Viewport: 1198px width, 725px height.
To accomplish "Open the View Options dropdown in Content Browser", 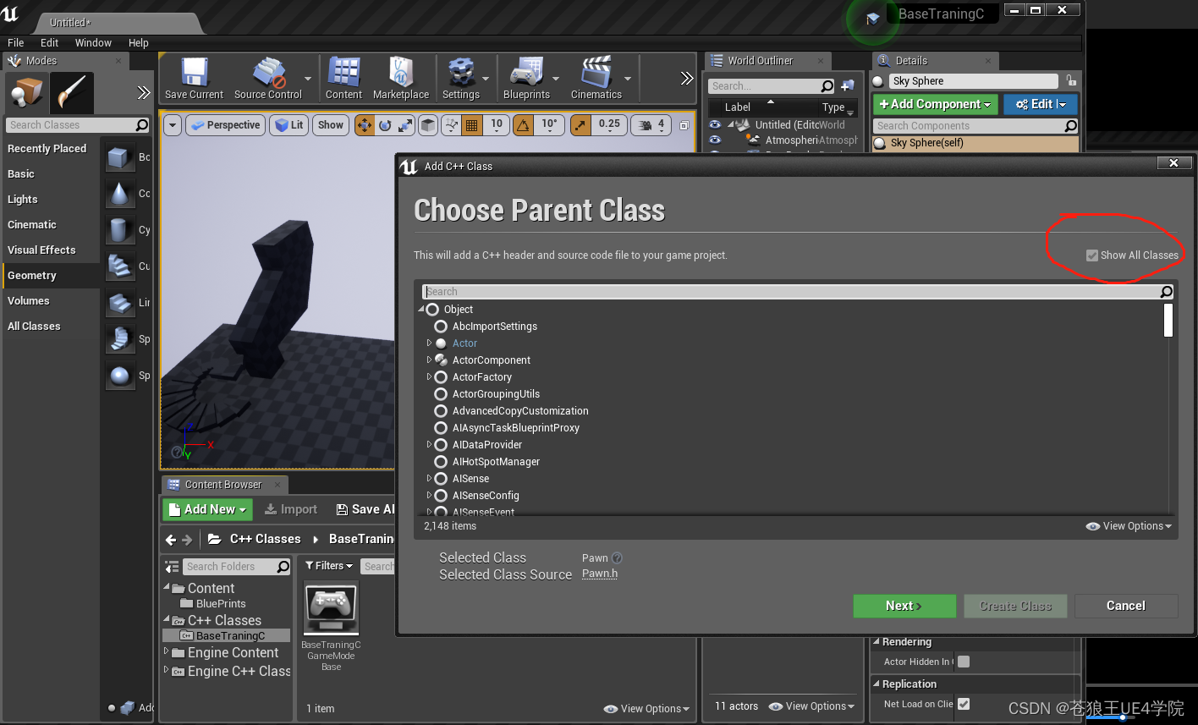I will (x=646, y=709).
